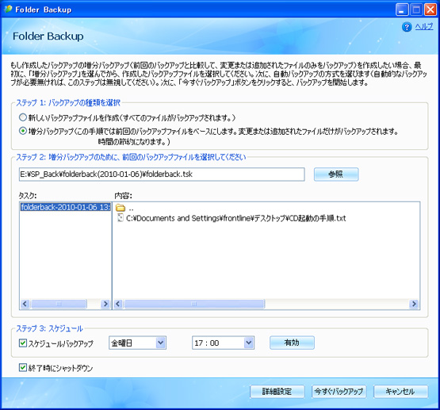Toggle the スケジュールバックアップ checkbox
Image resolution: width=440 pixels, height=410 pixels.
(23, 343)
